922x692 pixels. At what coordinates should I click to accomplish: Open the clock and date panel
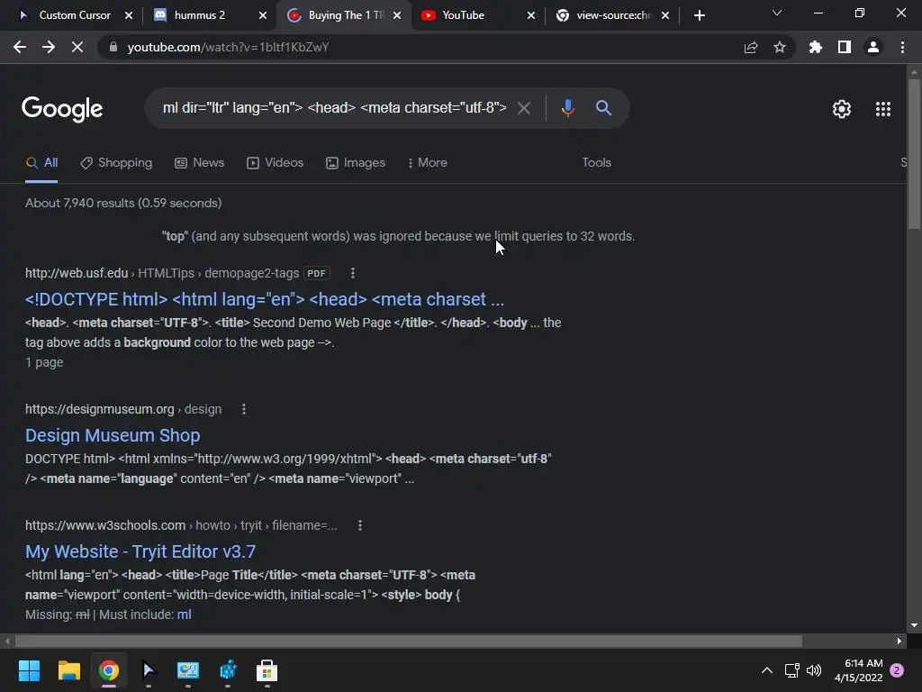[859, 670]
